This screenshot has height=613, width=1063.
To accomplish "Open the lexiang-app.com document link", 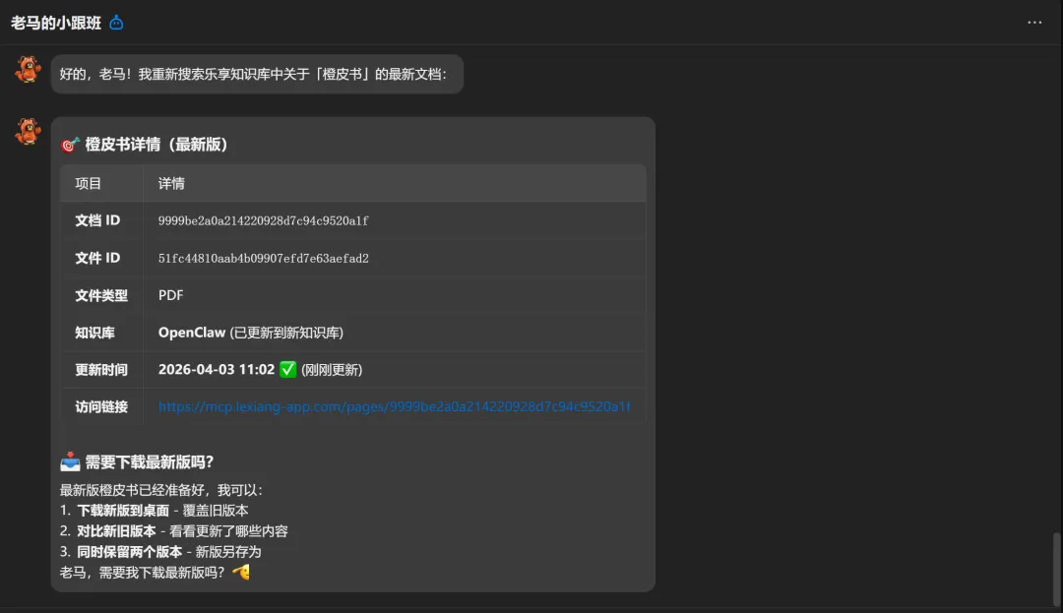I will click(394, 406).
